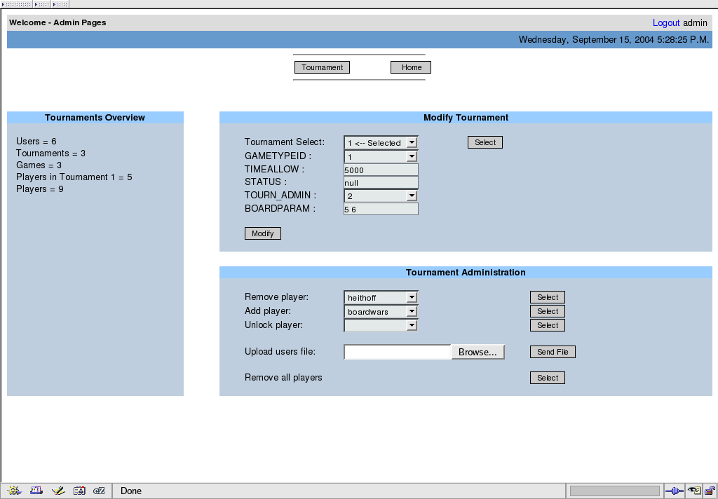
Task: Click the Mail component icon in status bar
Action: point(36,491)
